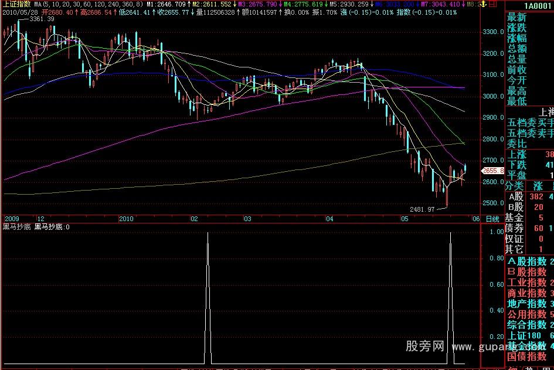Click the 债券 category row
Image resolution: width=554 pixels, height=370 pixels.
(x=516, y=228)
